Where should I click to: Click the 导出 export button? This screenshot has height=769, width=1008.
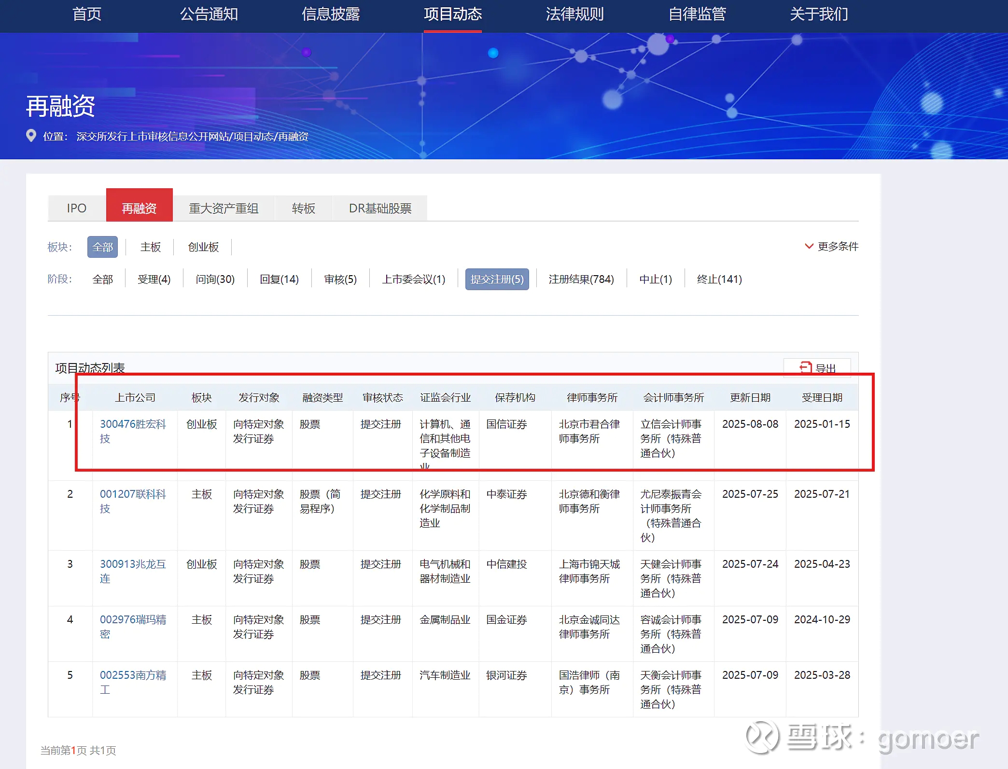[x=817, y=368]
